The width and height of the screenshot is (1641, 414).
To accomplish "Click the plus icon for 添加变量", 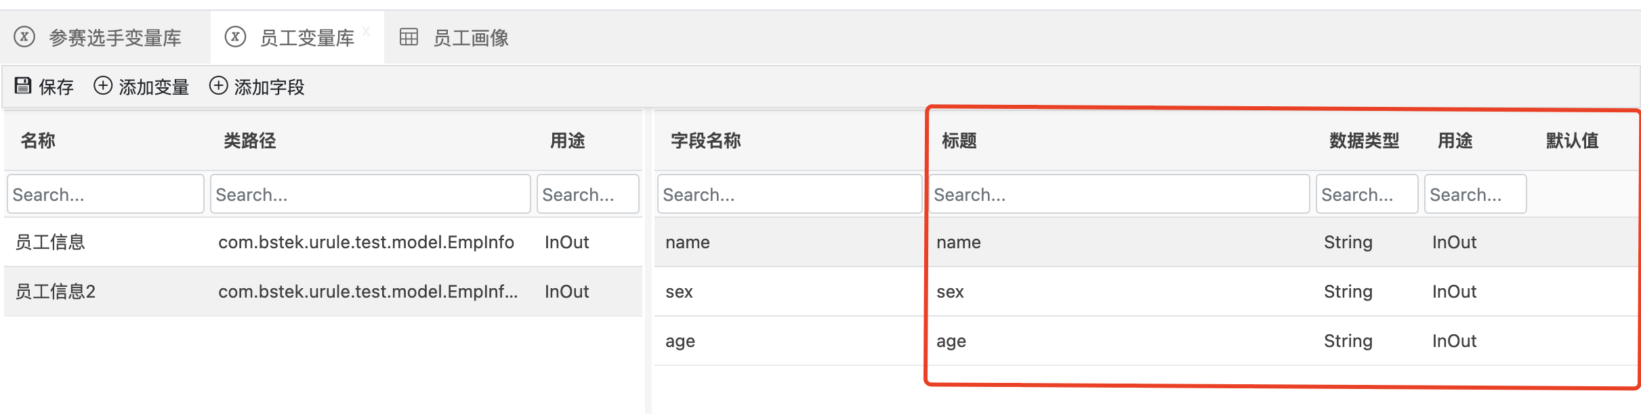I will coord(102,85).
